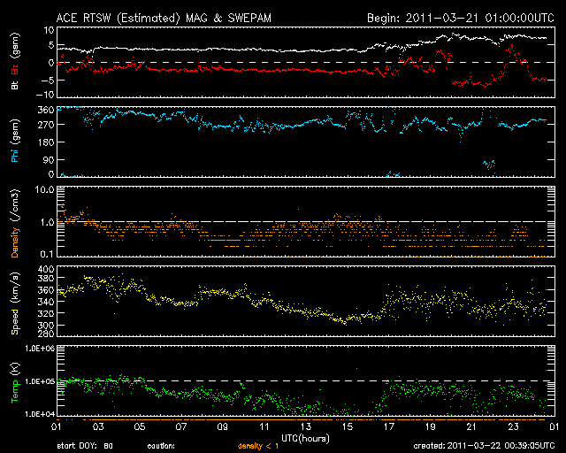Select hour 19 on the UTC axis

[431, 426]
